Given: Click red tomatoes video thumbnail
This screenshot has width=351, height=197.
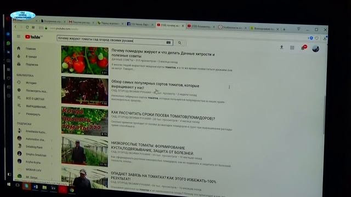Looking at the screenshot, I should 85,60.
